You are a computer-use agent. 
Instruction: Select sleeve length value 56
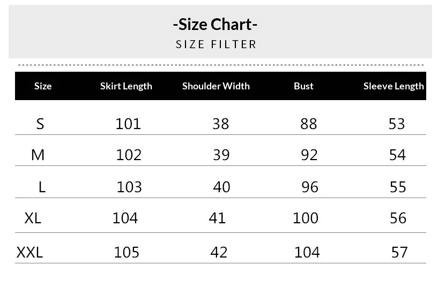pyautogui.click(x=398, y=218)
